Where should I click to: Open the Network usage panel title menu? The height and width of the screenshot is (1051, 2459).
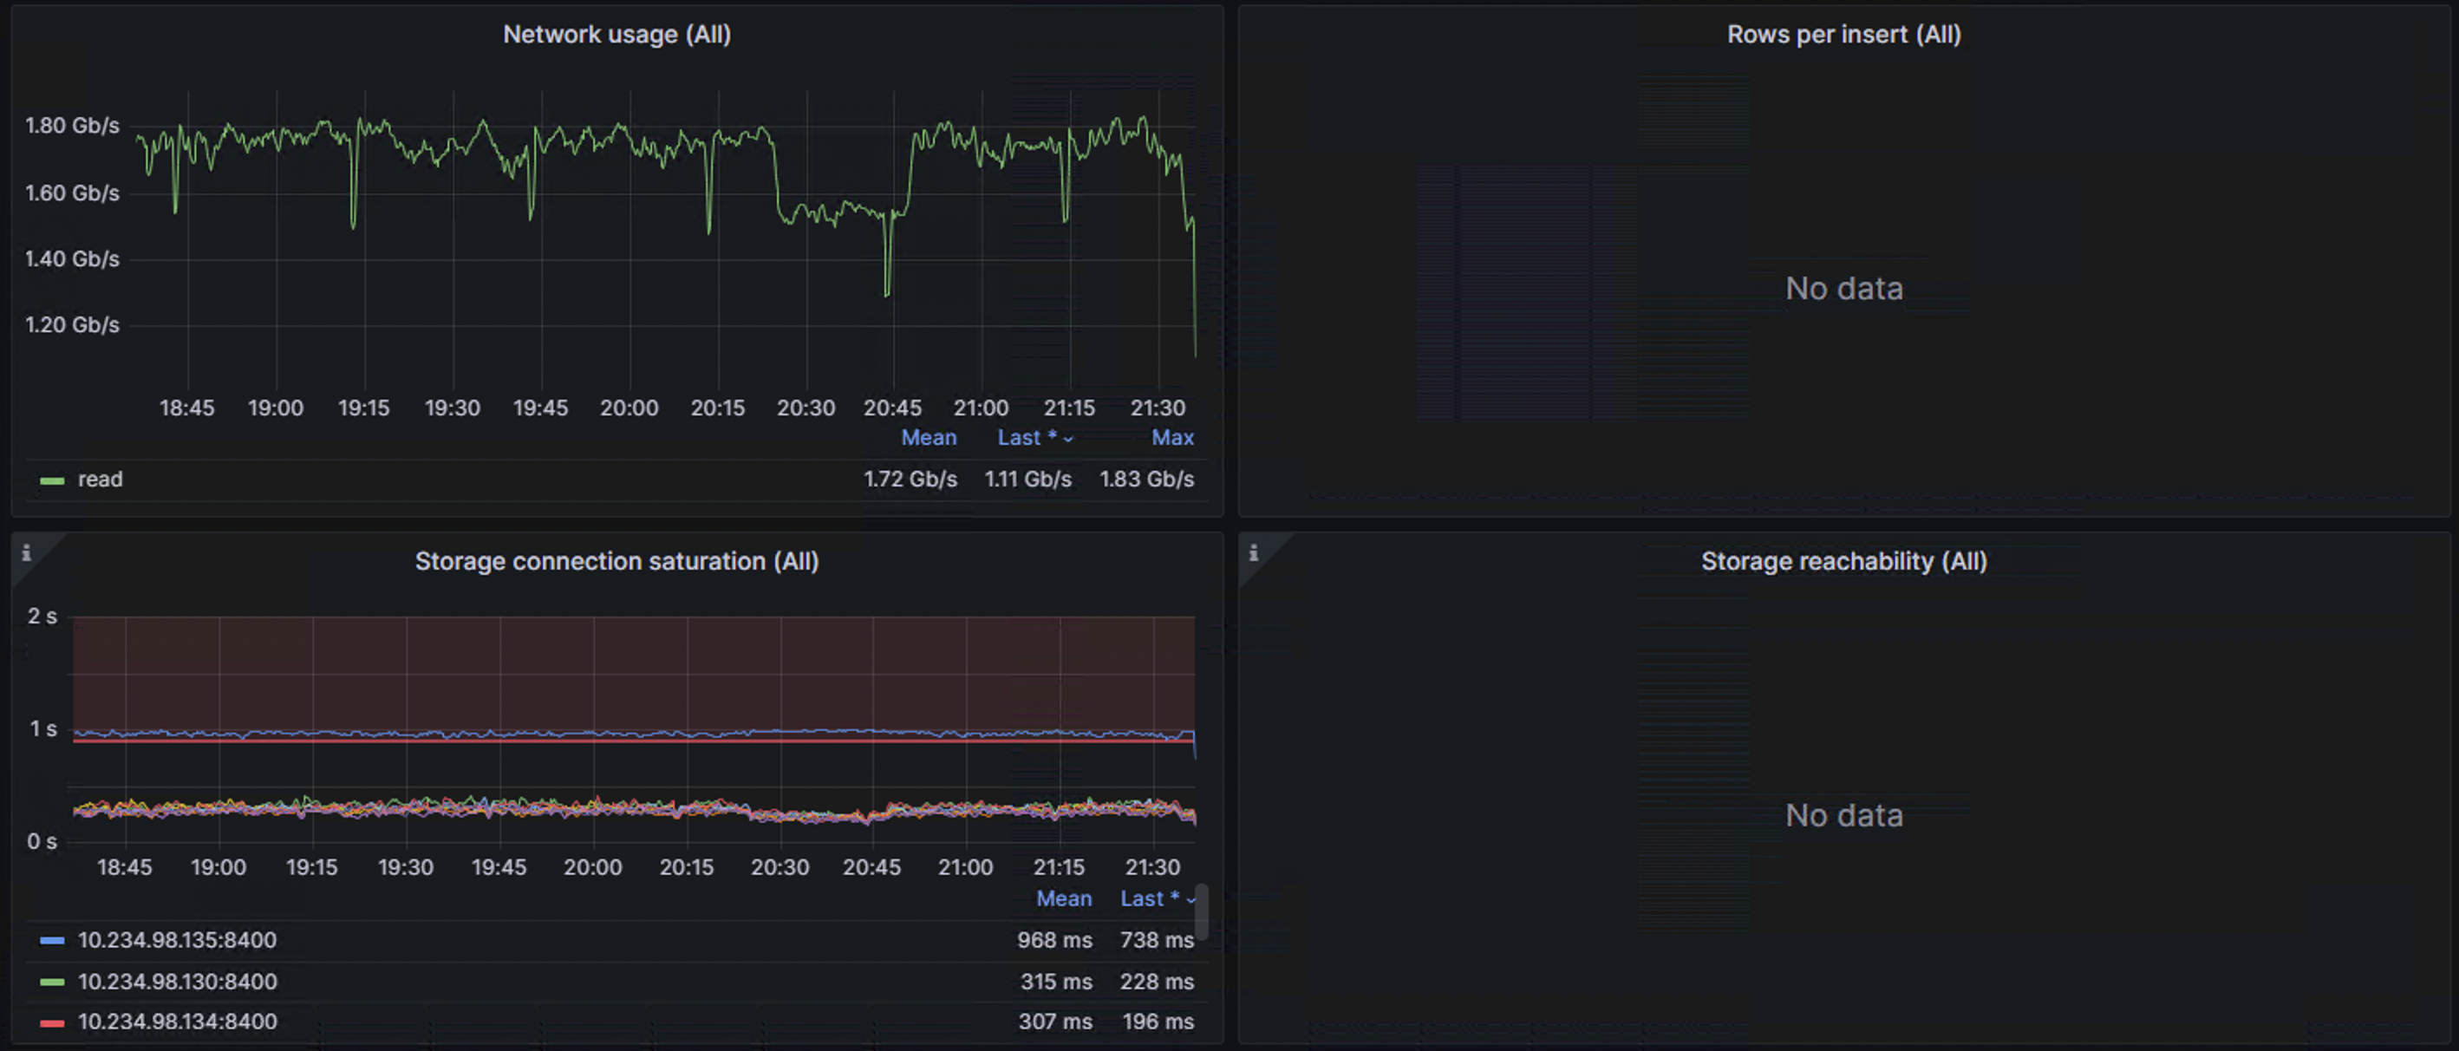click(x=616, y=35)
